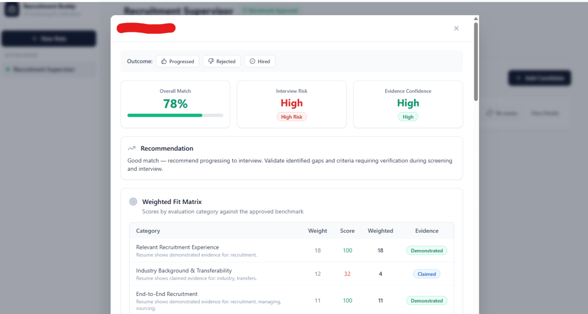Click the Score column header

click(x=347, y=231)
